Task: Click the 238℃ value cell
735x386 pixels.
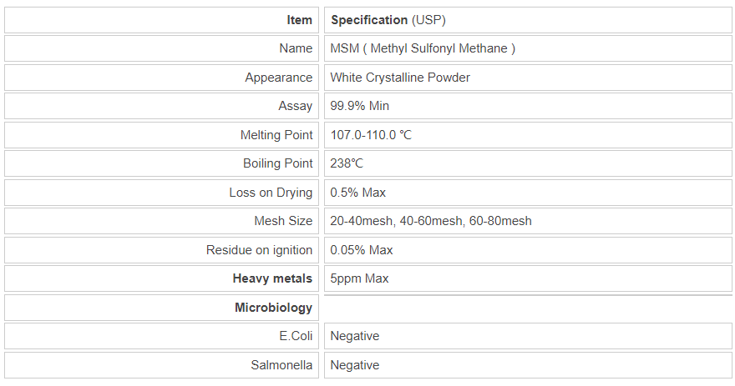Action: click(x=347, y=163)
